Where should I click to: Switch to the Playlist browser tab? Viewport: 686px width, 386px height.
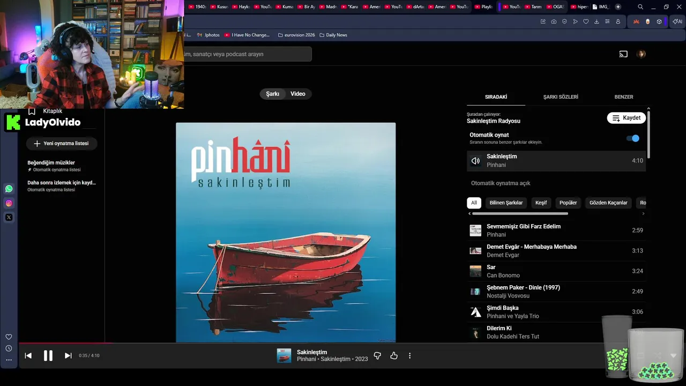pyautogui.click(x=484, y=7)
